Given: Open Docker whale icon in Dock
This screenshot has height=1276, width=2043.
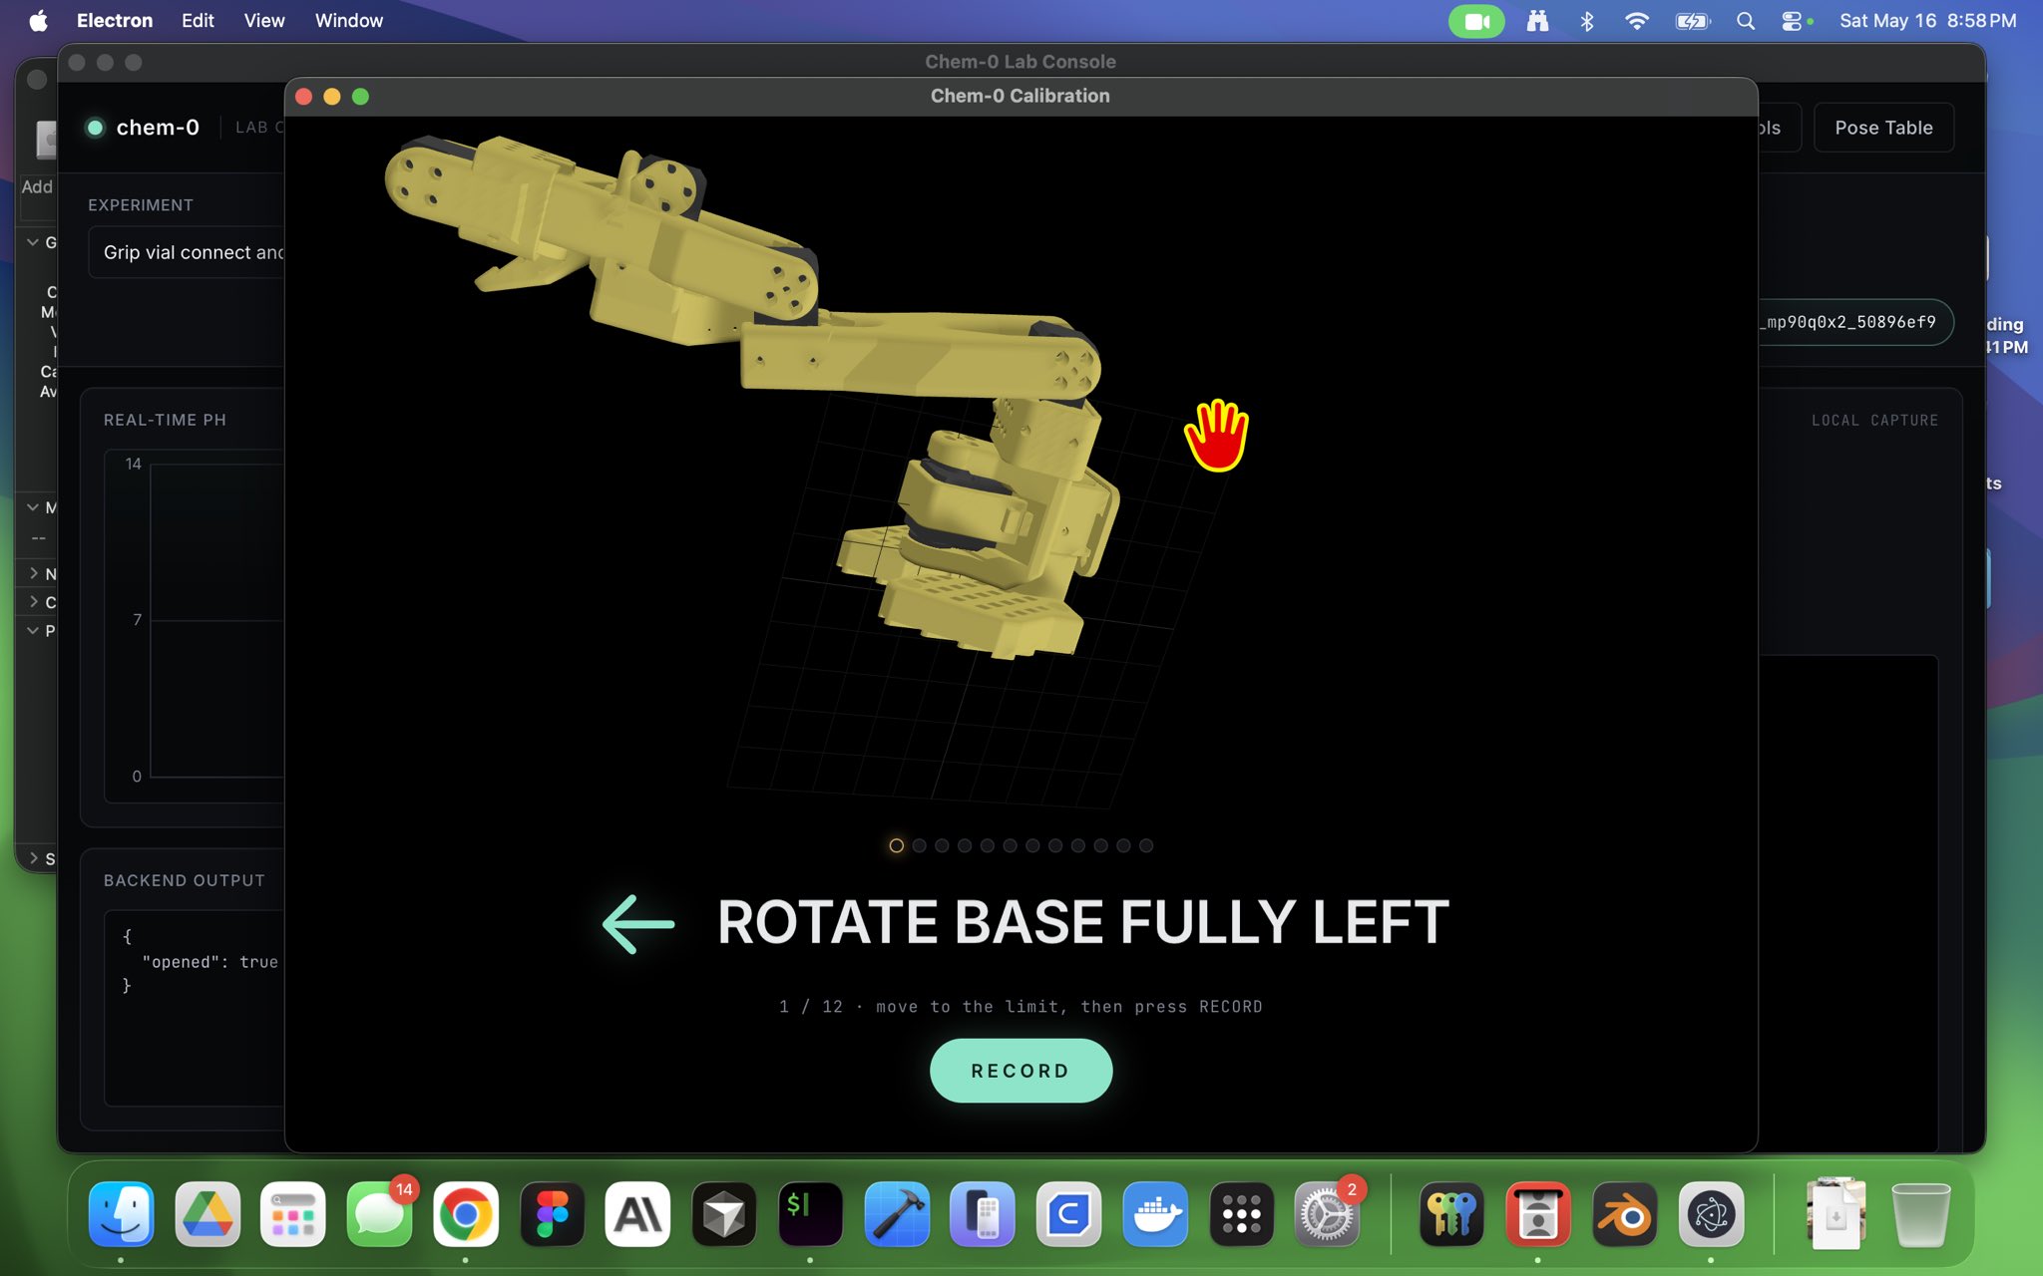Looking at the screenshot, I should coord(1155,1214).
